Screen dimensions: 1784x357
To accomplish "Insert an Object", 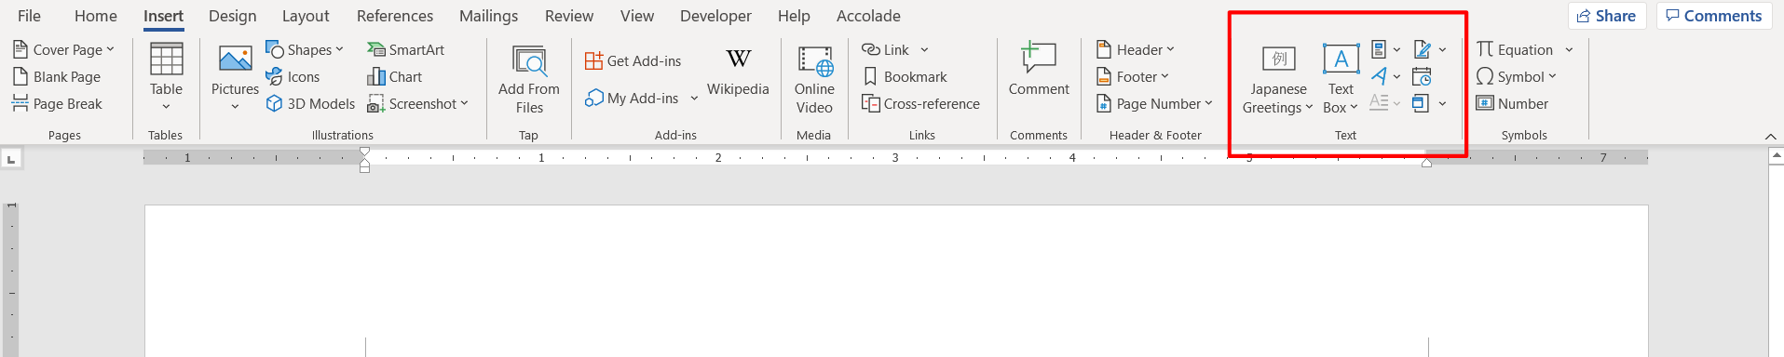I will click(1421, 103).
